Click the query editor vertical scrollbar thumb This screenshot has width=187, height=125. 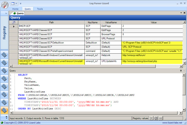coord(184,86)
